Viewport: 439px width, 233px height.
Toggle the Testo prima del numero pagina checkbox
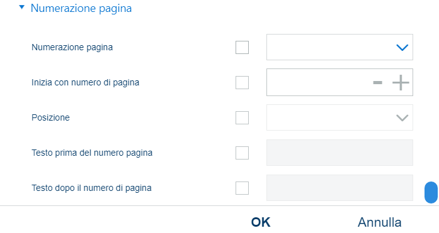pyautogui.click(x=242, y=153)
